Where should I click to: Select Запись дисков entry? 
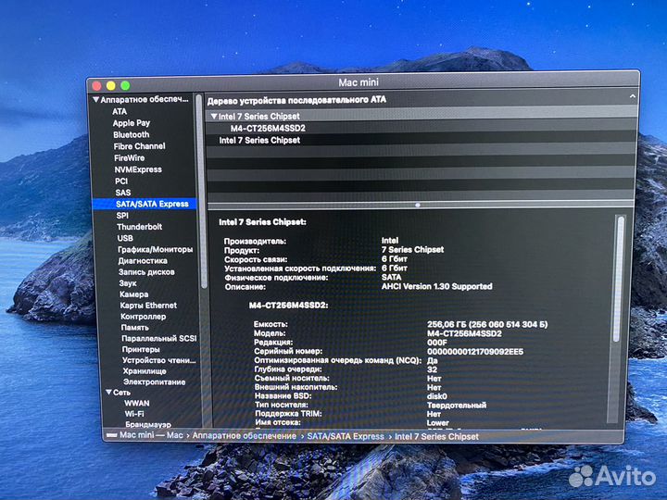[146, 271]
